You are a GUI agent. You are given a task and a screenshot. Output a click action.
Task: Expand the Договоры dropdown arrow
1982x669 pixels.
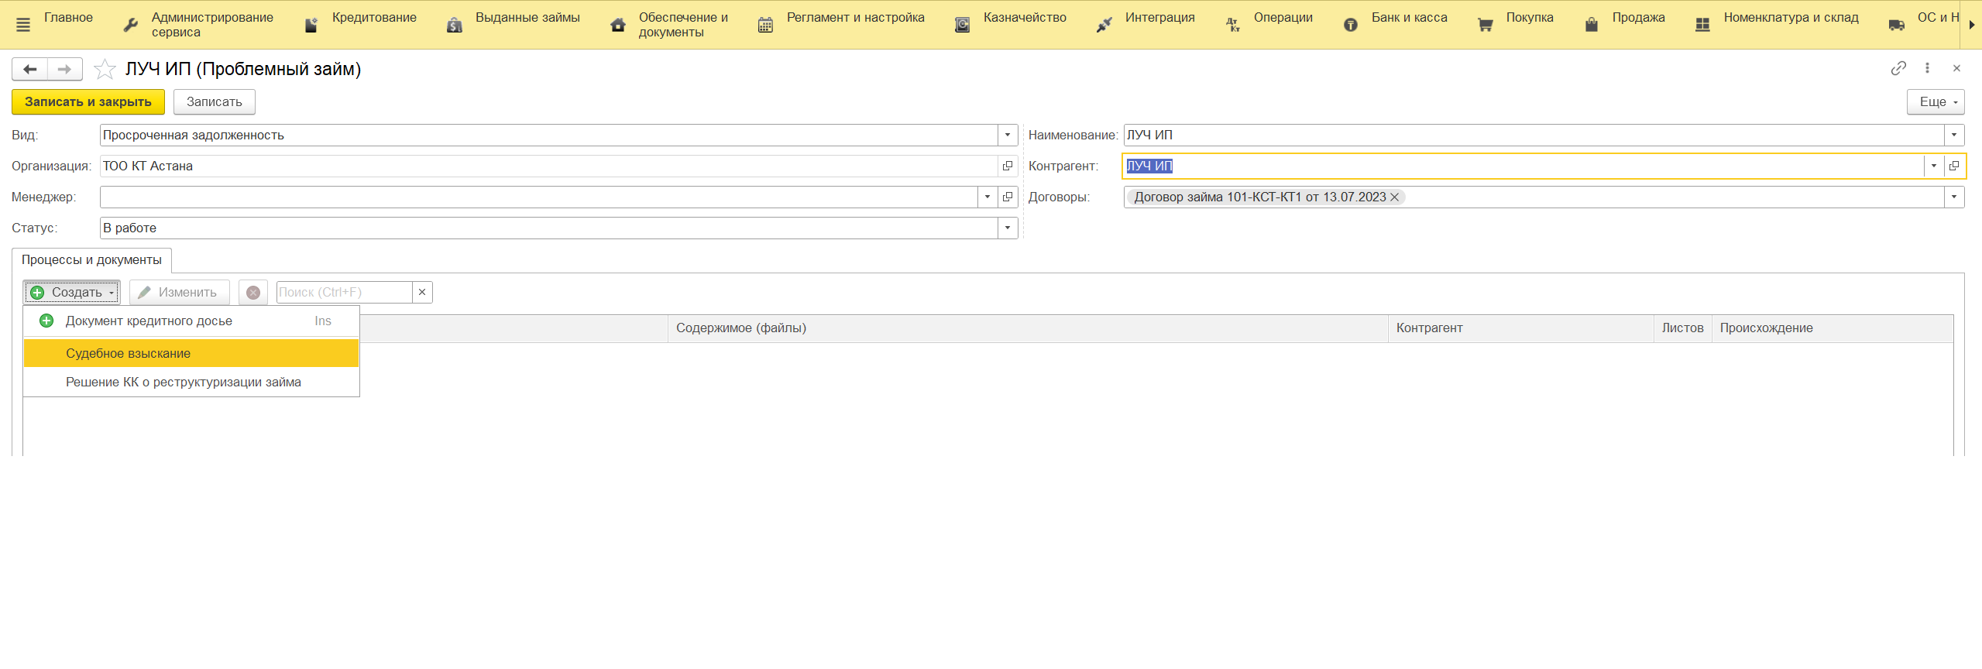tap(1954, 197)
